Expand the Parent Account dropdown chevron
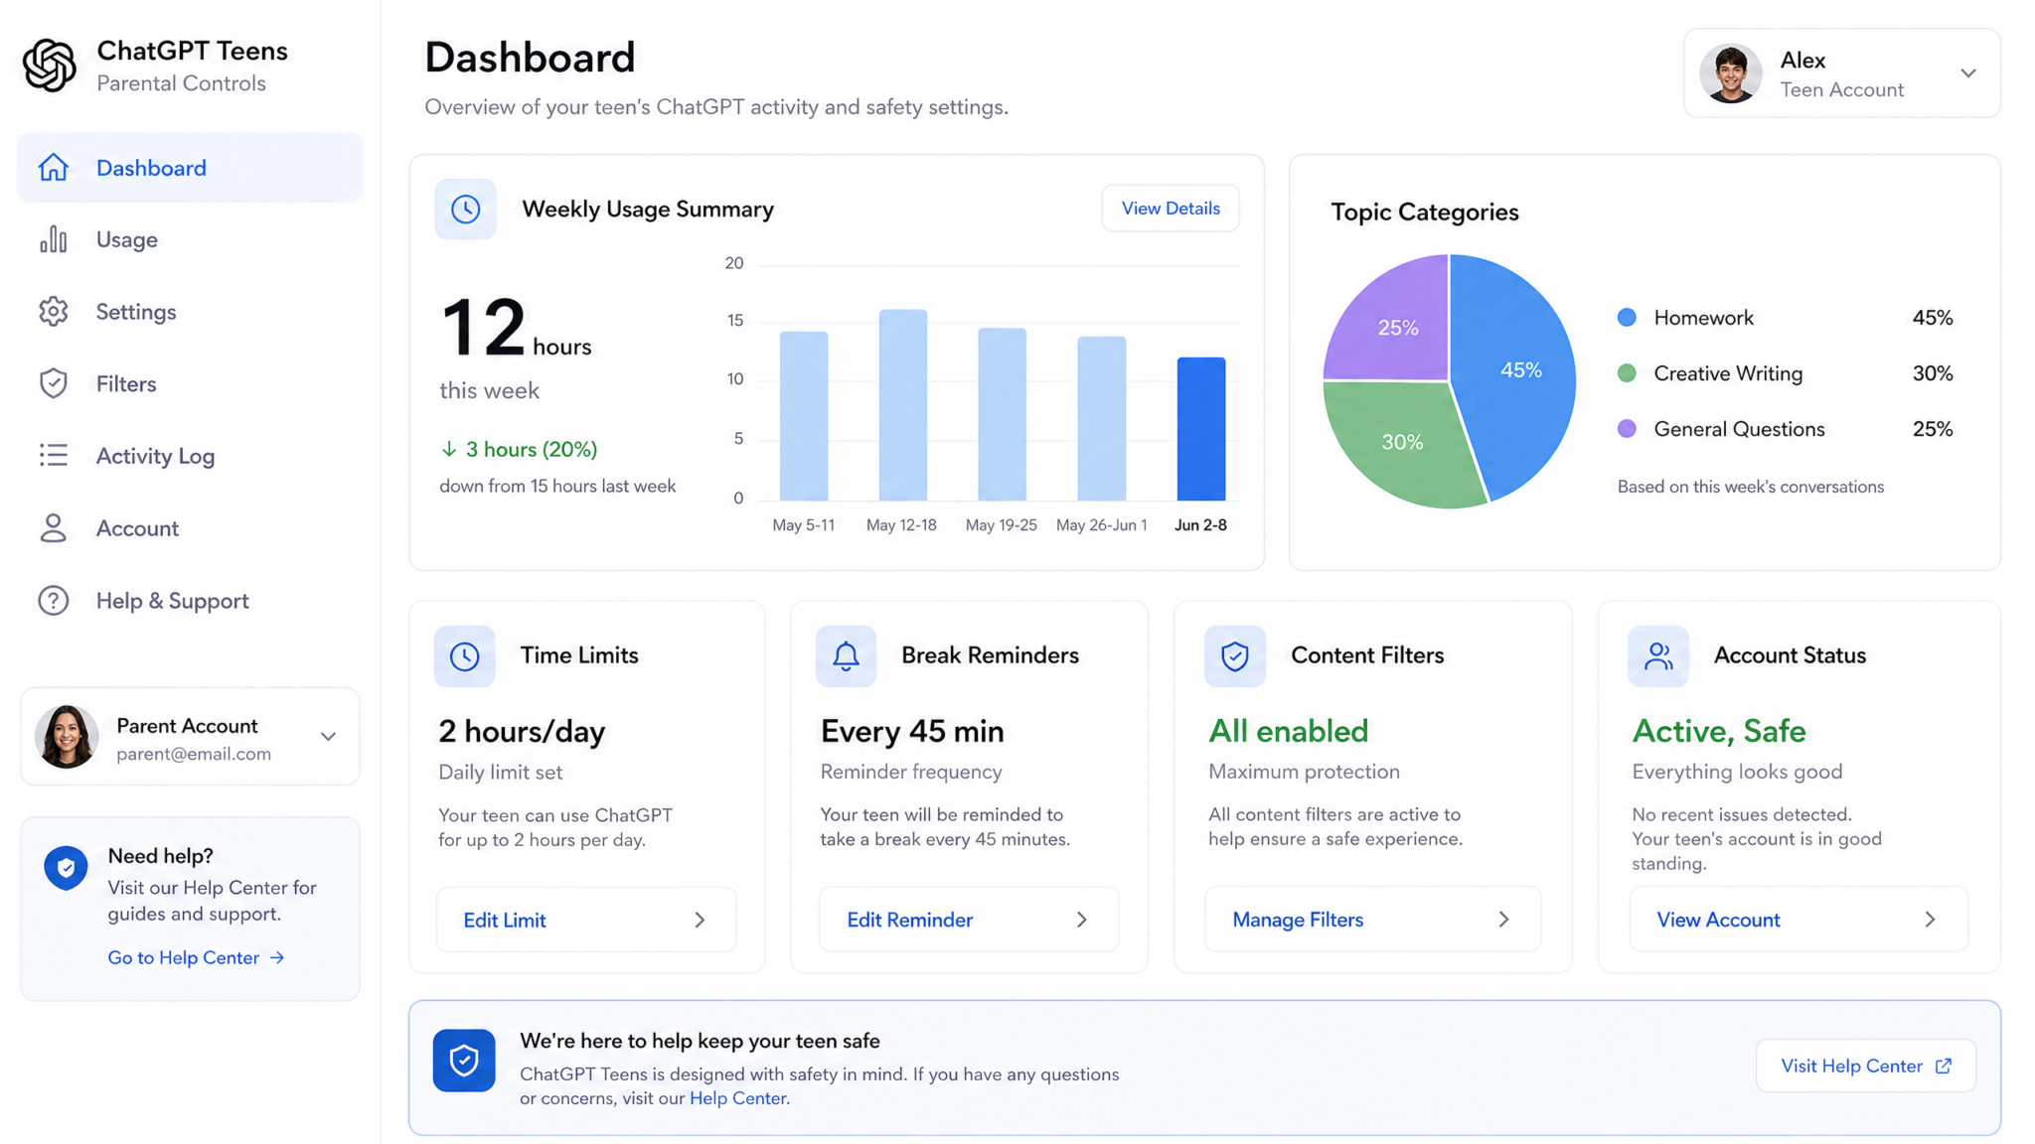 [328, 737]
